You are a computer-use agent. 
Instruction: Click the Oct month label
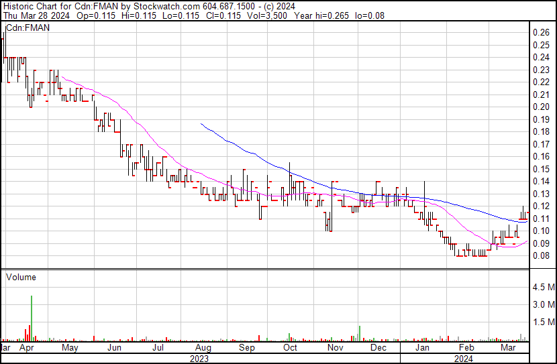[290, 348]
